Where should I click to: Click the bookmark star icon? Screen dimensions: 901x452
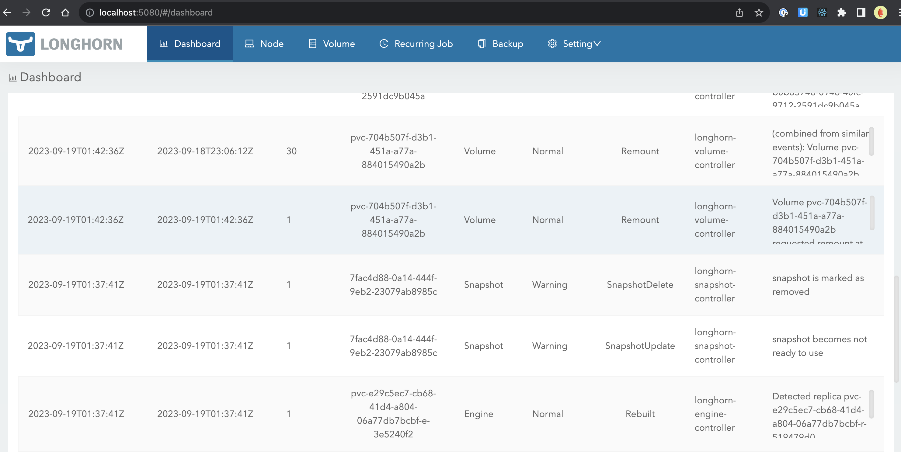pos(759,12)
